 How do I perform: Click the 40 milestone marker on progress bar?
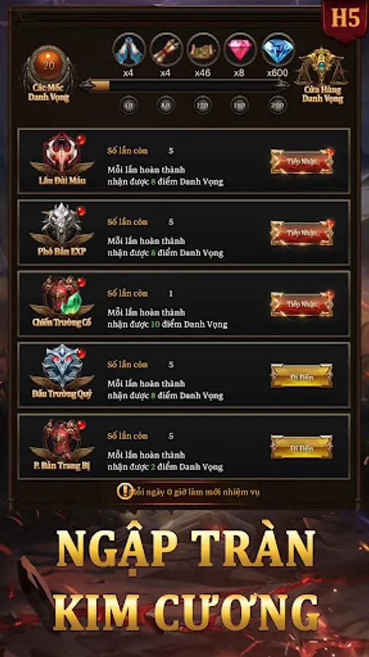pos(129,105)
